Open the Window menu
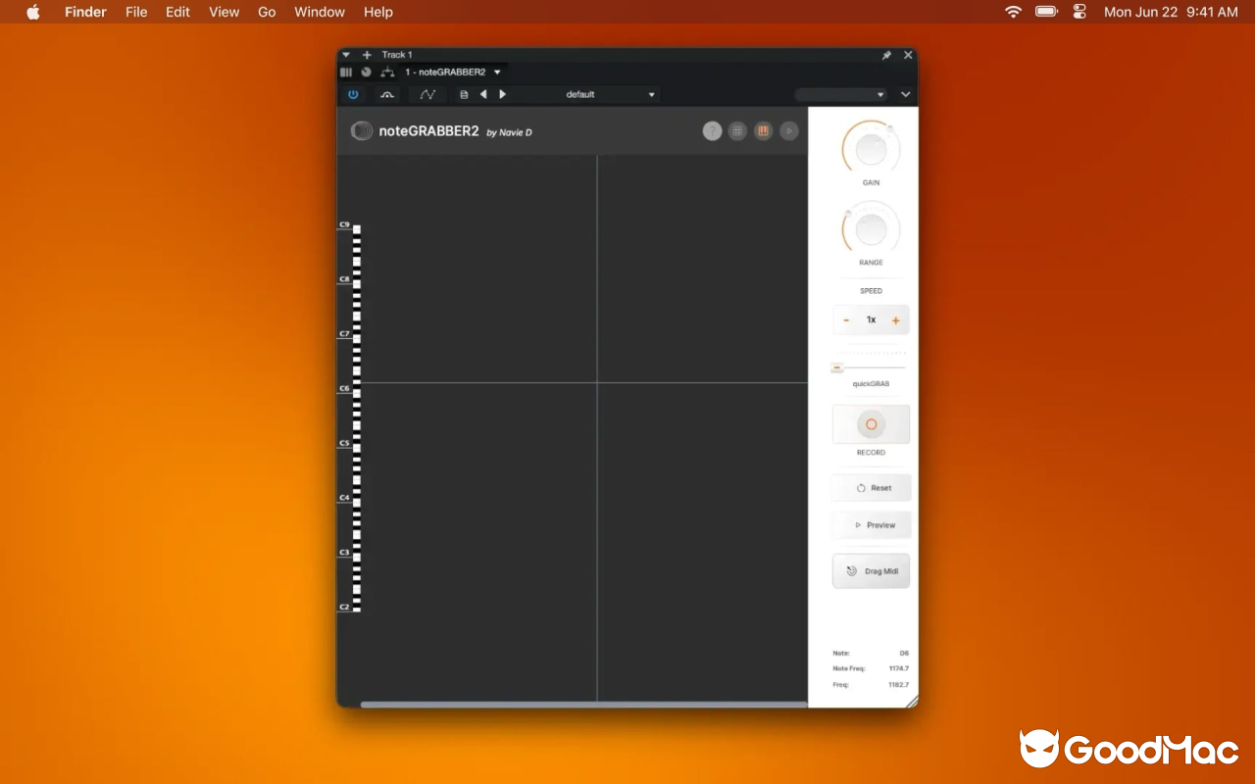This screenshot has width=1255, height=784. [x=320, y=12]
